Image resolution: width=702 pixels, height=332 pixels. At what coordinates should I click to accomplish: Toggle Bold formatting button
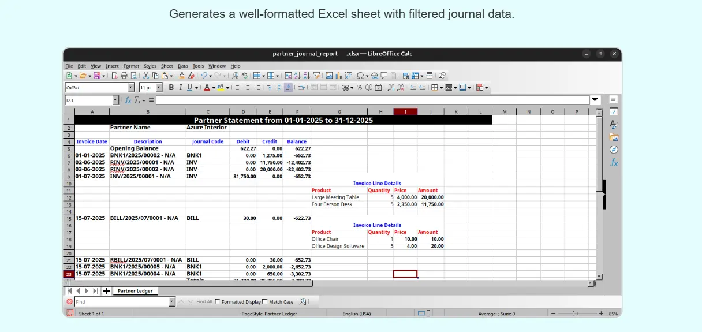pyautogui.click(x=171, y=88)
